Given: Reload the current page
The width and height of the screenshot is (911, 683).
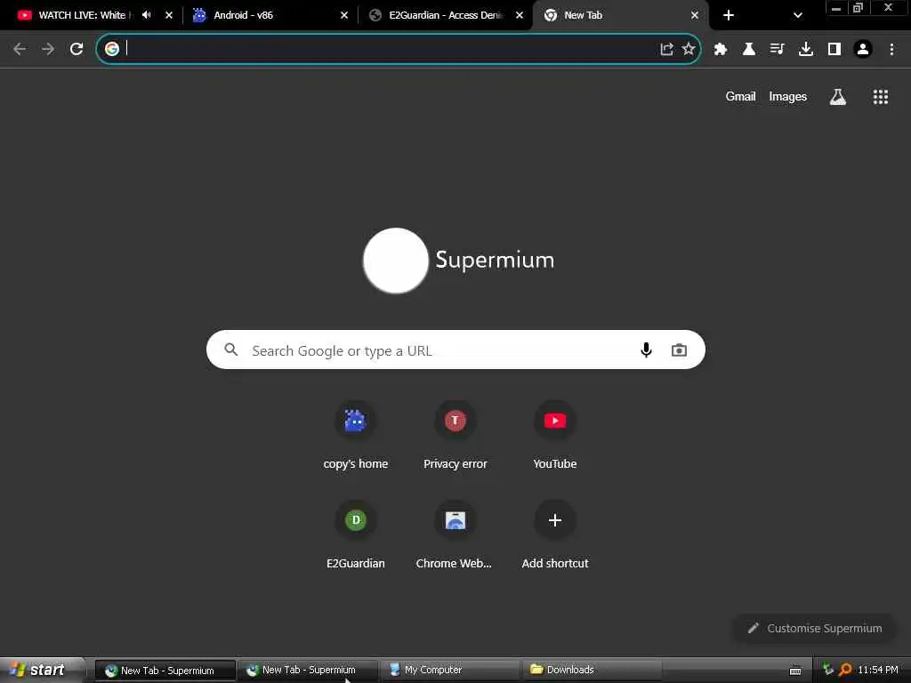Looking at the screenshot, I should pos(77,49).
